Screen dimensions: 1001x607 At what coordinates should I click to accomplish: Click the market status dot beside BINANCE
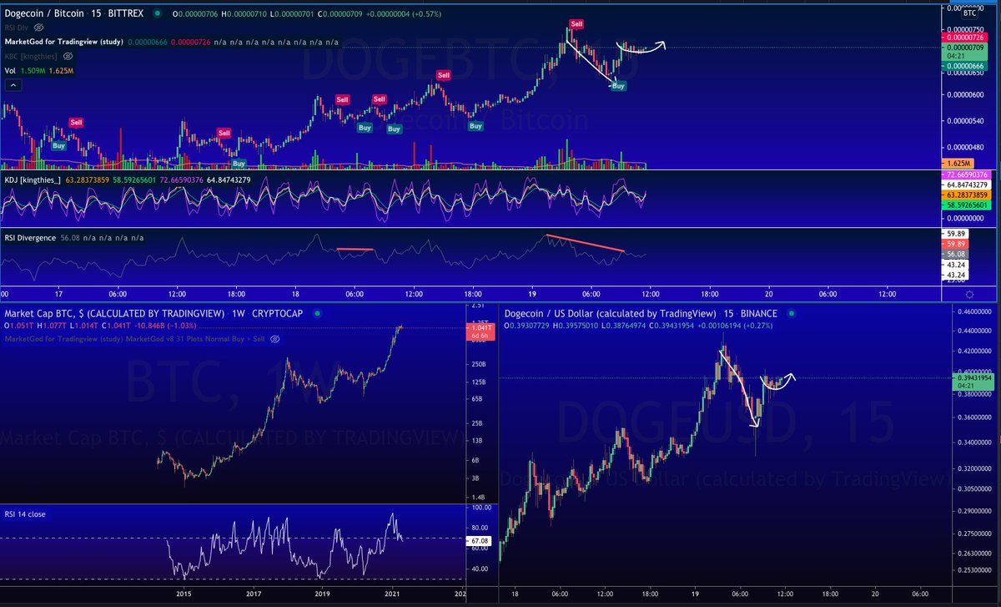point(790,312)
